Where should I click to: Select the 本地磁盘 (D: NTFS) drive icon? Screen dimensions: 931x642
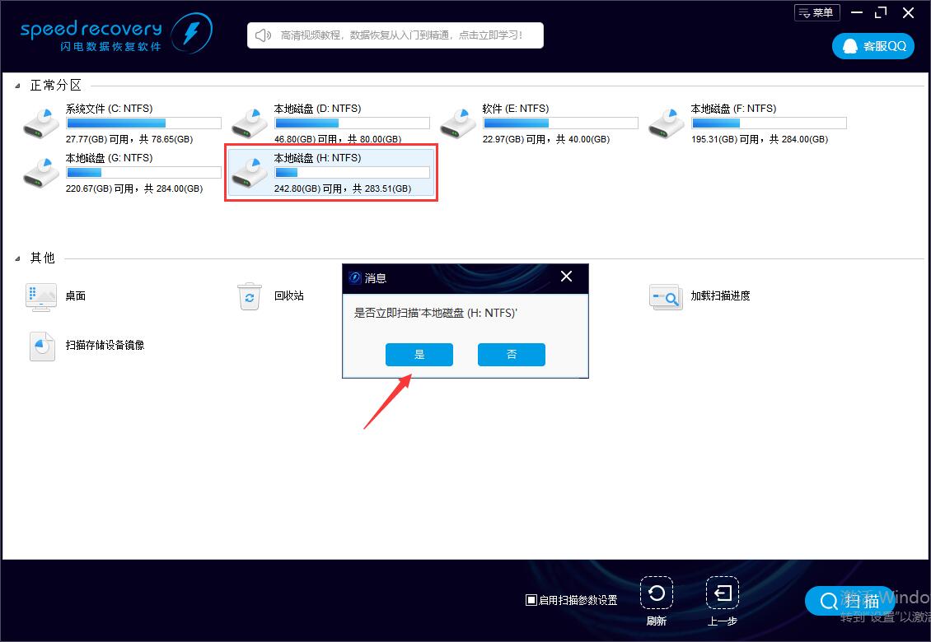250,123
